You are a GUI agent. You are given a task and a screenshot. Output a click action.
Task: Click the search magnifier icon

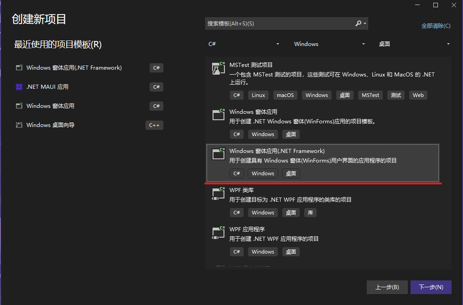click(358, 23)
